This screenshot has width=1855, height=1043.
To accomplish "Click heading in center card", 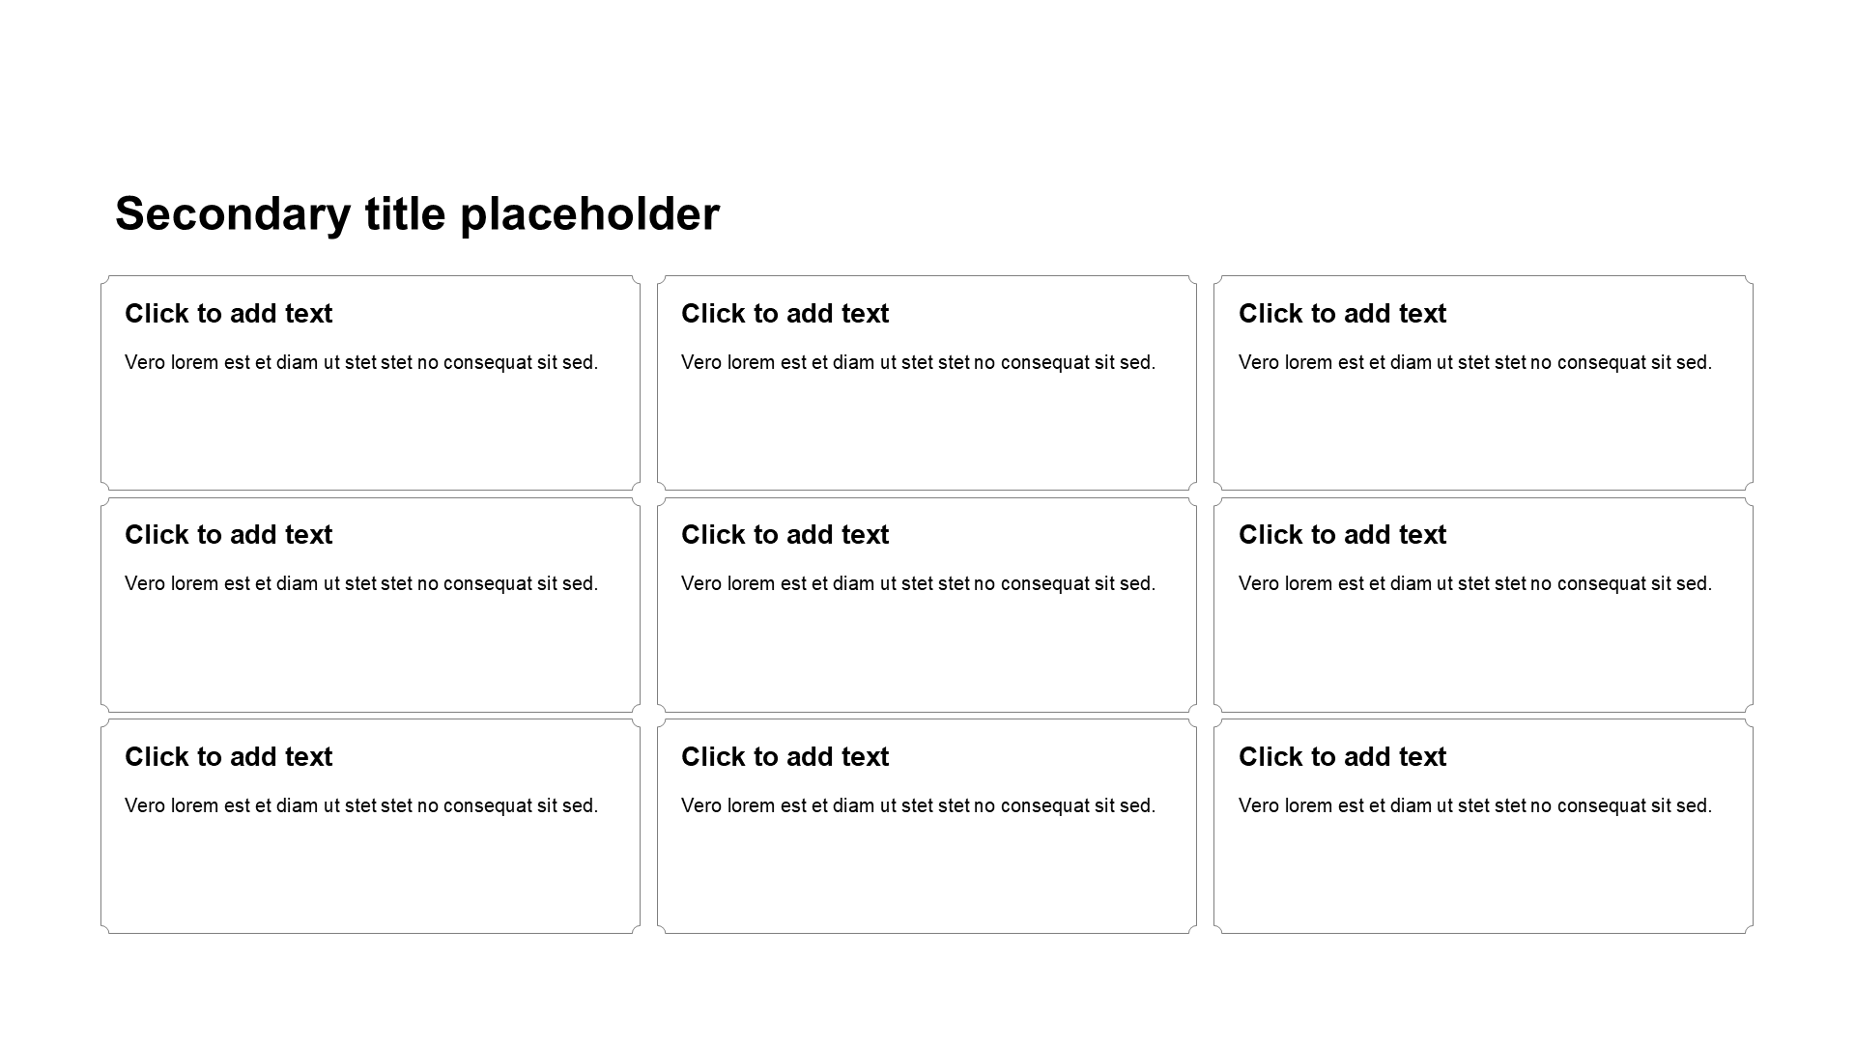I will 785,535.
